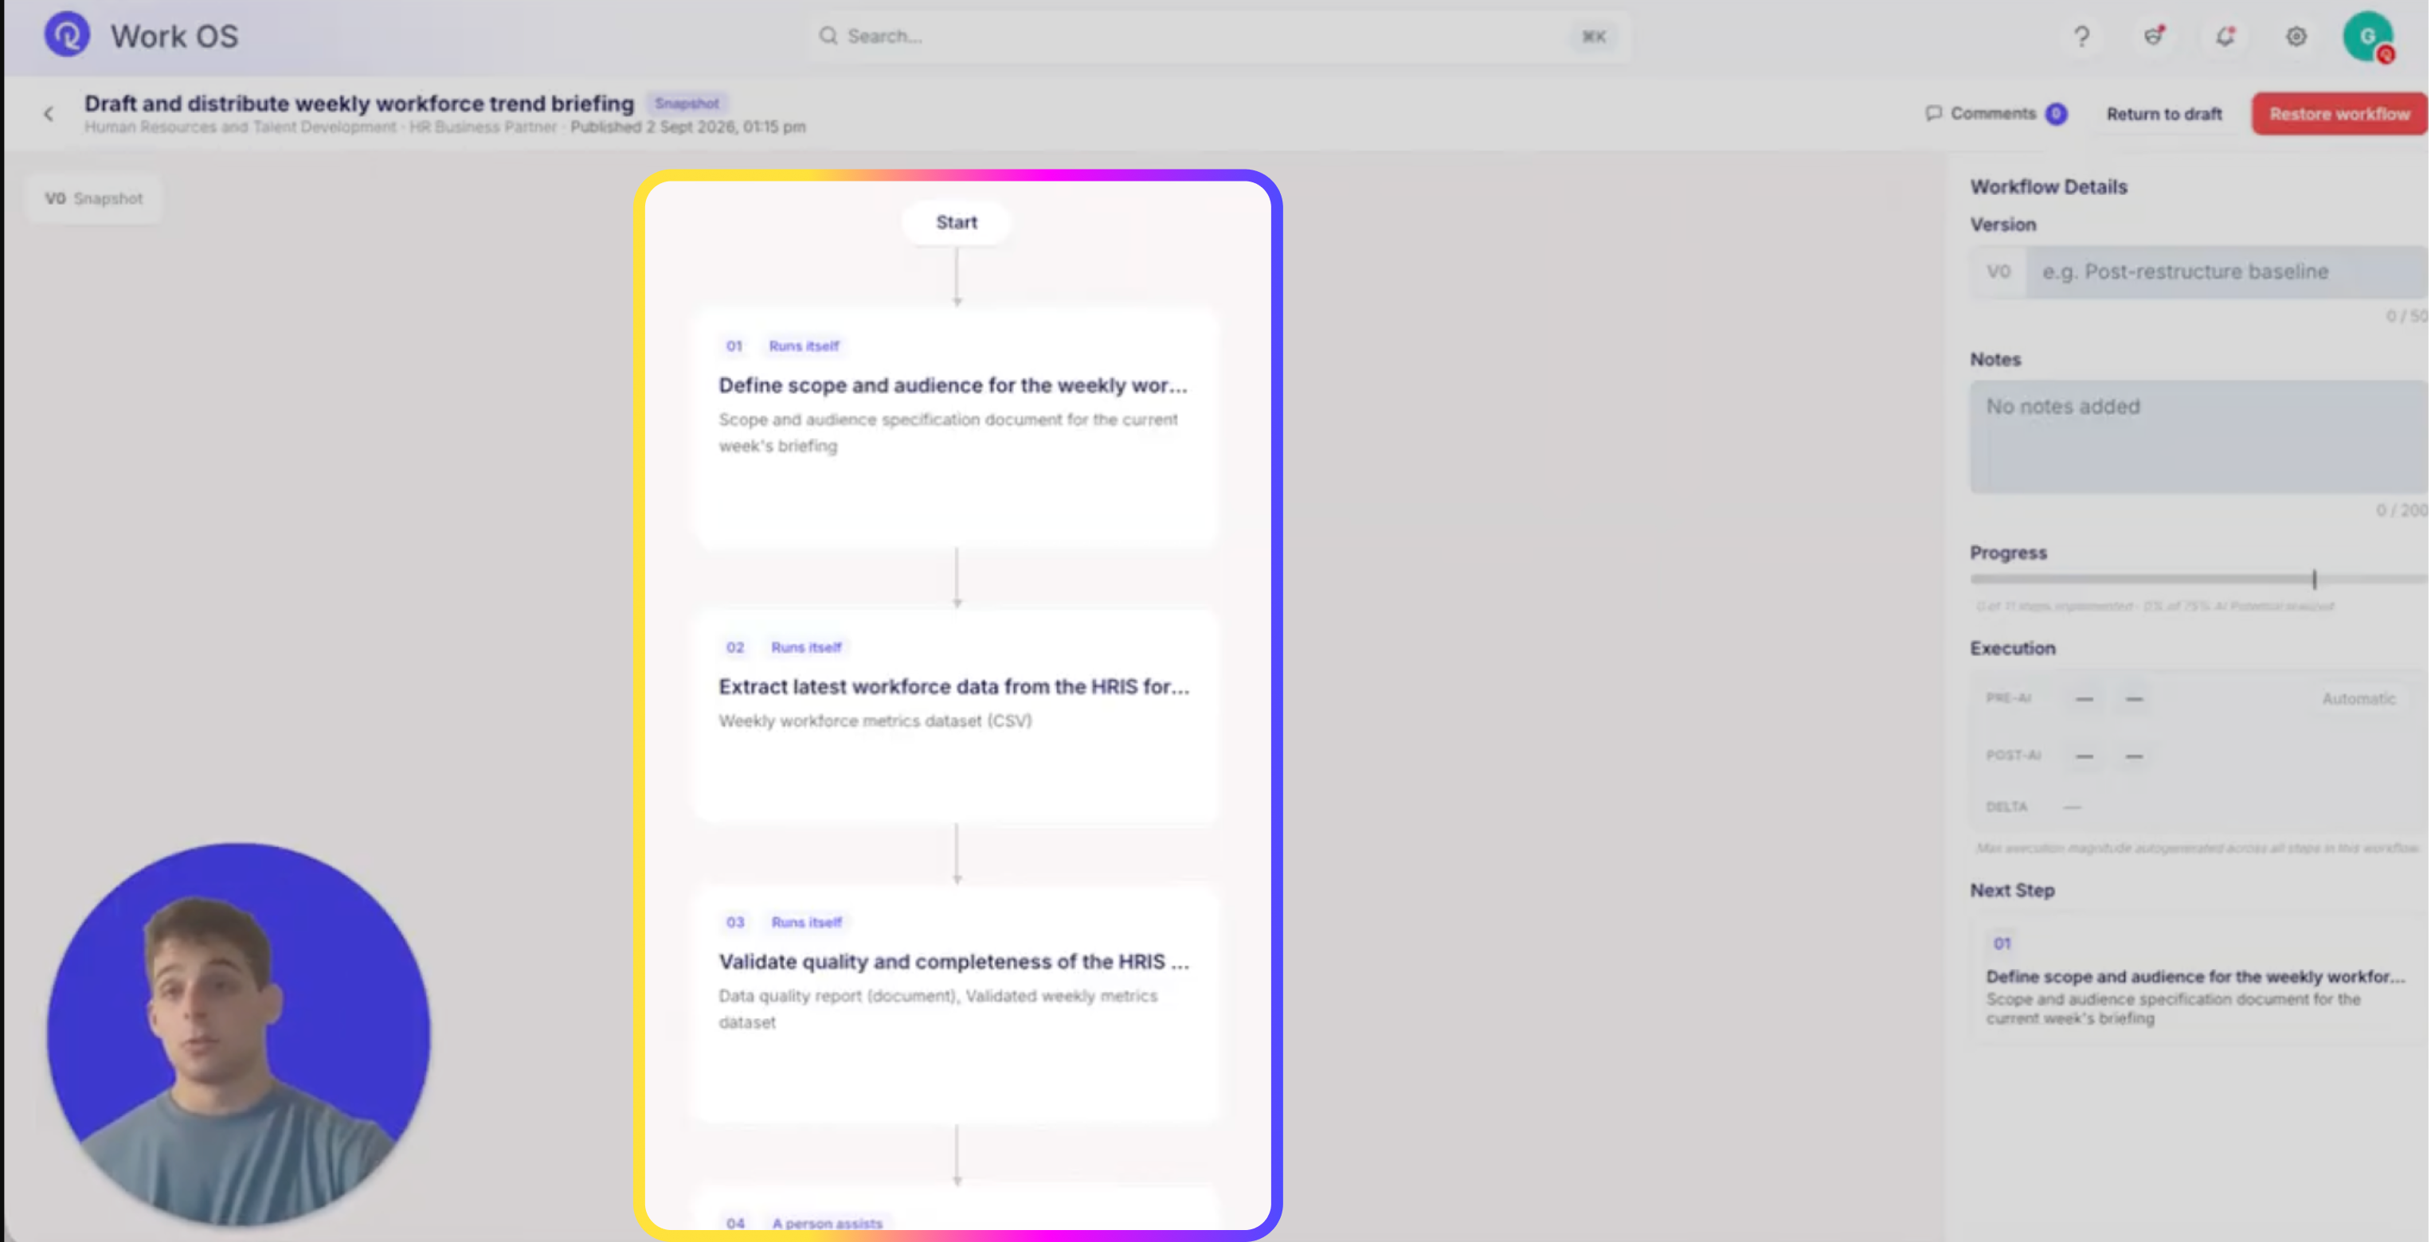Open the Comments panel
This screenshot has width=2431, height=1242.
pyautogui.click(x=1996, y=113)
